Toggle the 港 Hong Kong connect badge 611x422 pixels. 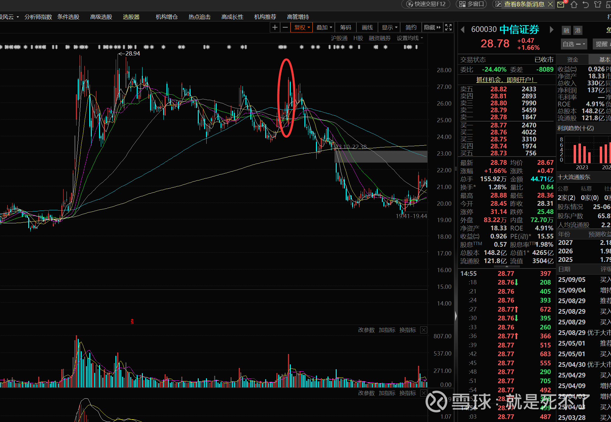click(x=578, y=30)
